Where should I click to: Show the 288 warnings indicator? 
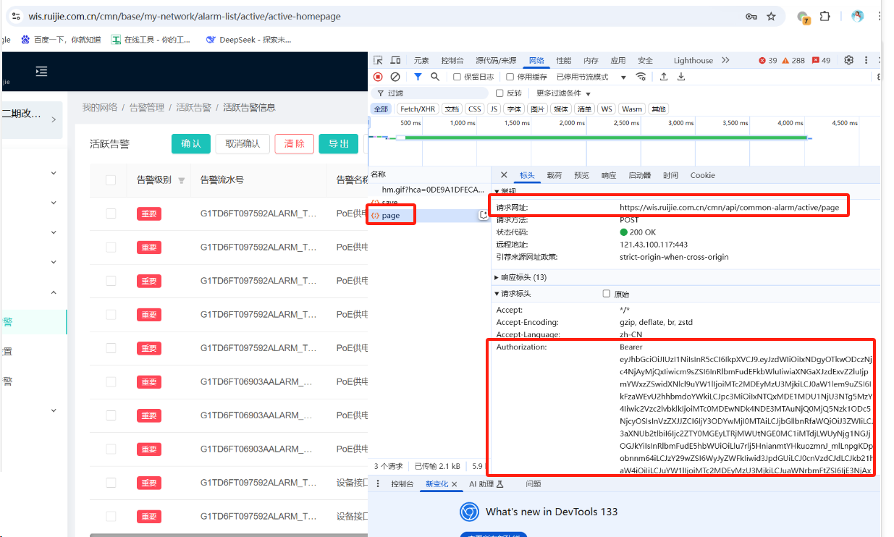(793, 60)
